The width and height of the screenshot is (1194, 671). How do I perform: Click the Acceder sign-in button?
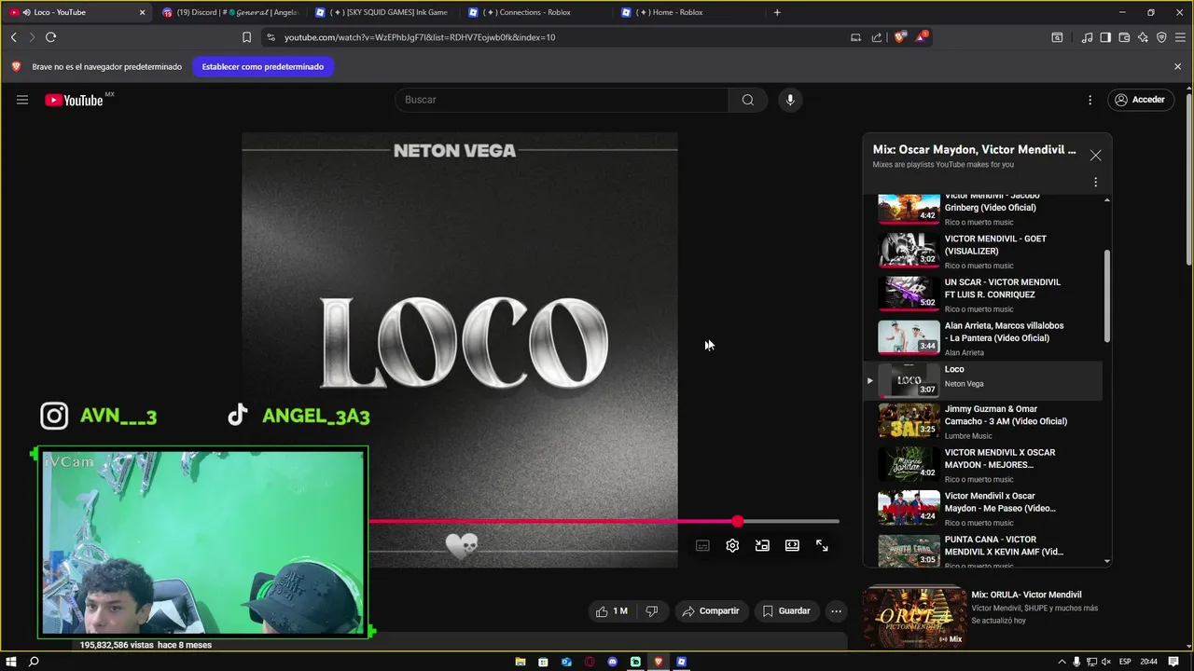pos(1139,100)
